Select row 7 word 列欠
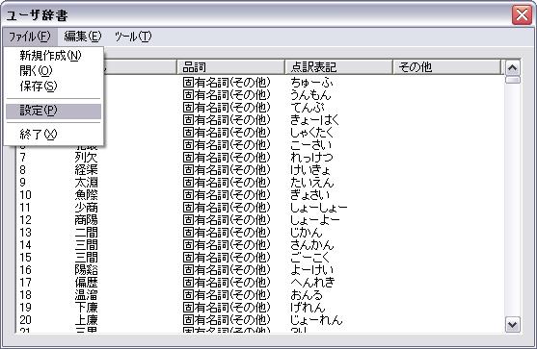 pyautogui.click(x=87, y=158)
